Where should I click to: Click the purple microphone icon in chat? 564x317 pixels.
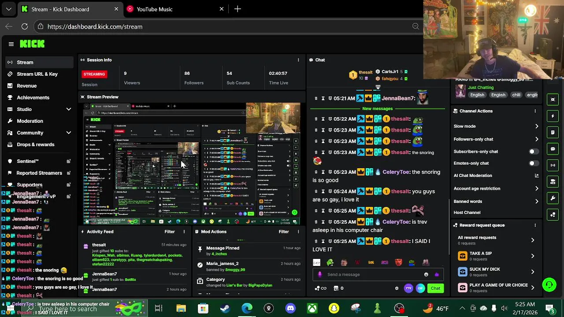coord(320,274)
